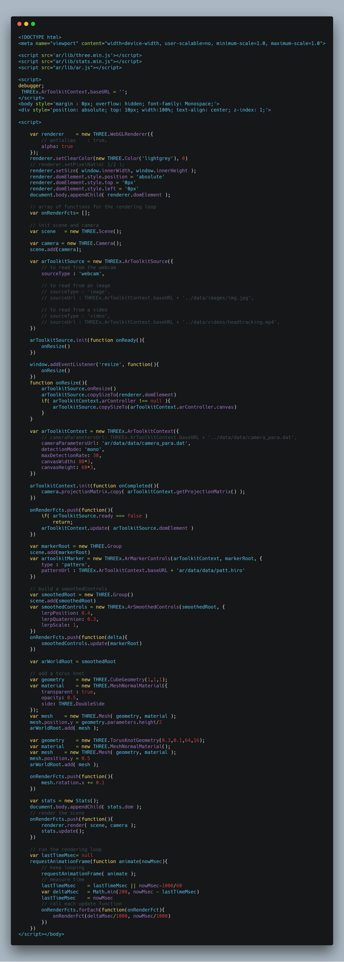Viewport: 344px width, 962px height.
Task: Click the 'window.addEventListener('resize'' line
Action: click(94, 365)
